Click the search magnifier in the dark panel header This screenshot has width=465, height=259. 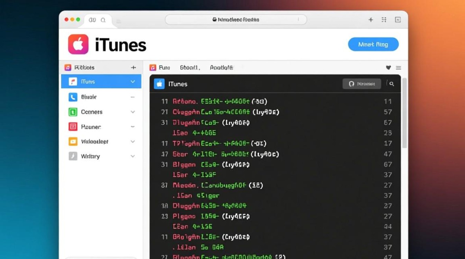391,84
